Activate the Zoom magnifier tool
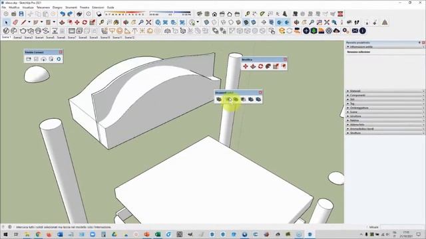Viewport: 426px width, 239px height. 141,23
